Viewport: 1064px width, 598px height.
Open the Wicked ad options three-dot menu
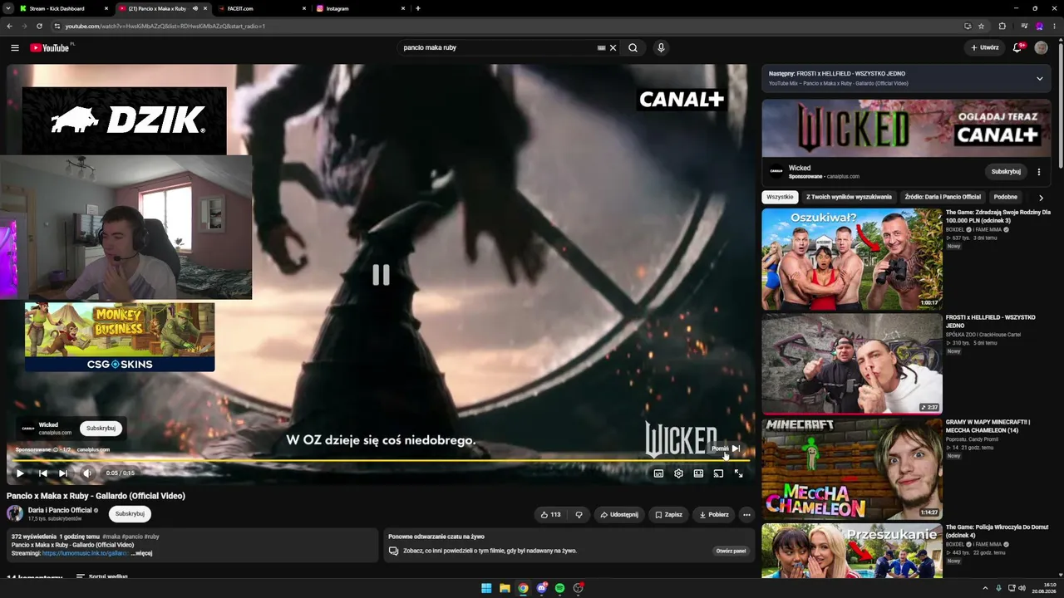click(1039, 172)
